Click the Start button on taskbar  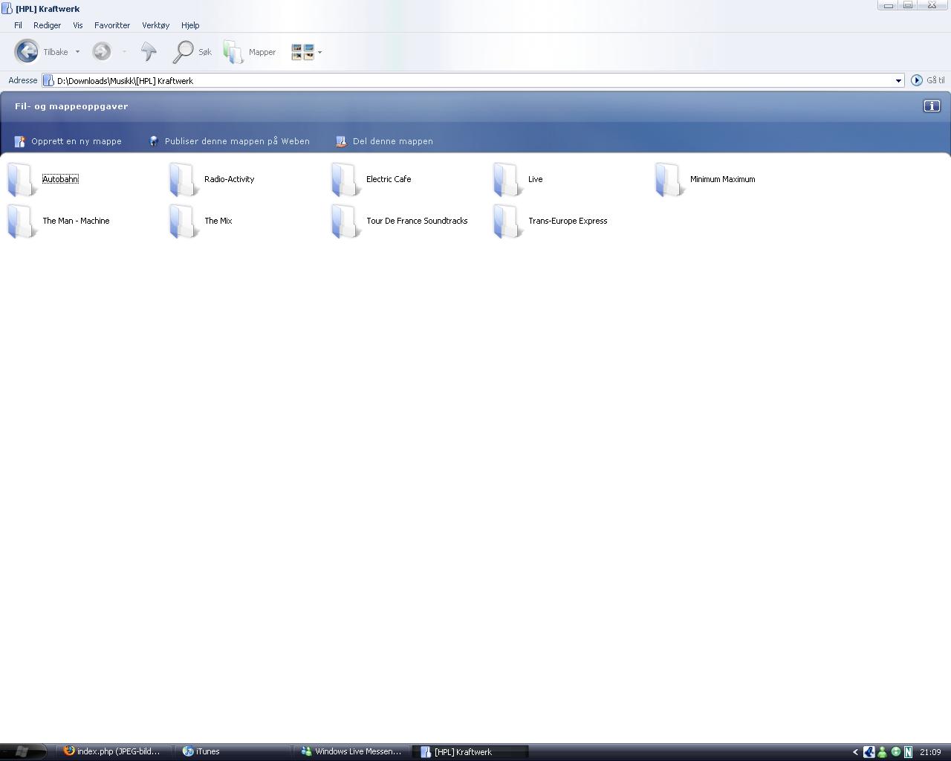coord(23,751)
